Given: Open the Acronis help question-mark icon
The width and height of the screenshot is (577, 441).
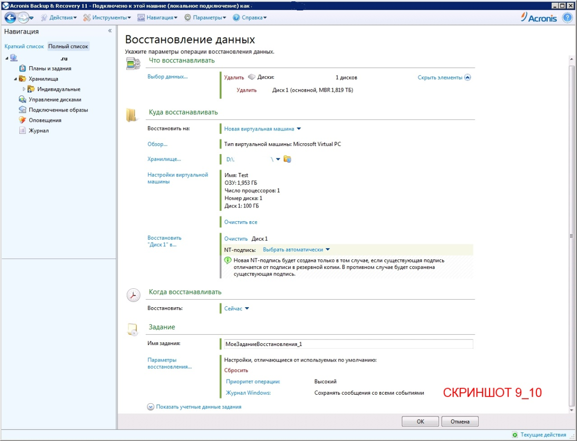Looking at the screenshot, I should click(567, 17).
